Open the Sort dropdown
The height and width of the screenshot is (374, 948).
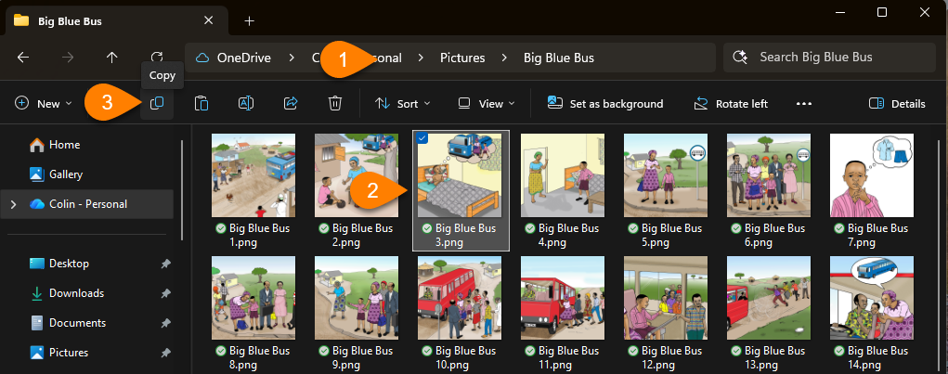point(403,104)
